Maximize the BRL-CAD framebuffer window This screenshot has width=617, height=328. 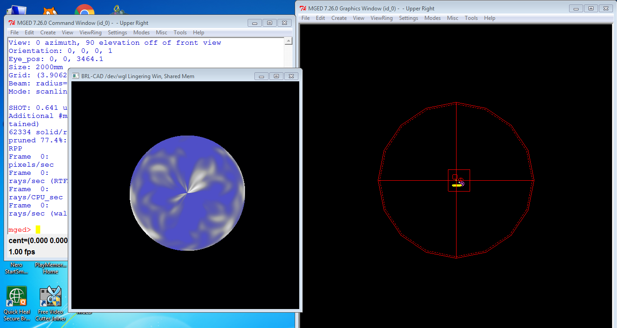[x=277, y=76]
